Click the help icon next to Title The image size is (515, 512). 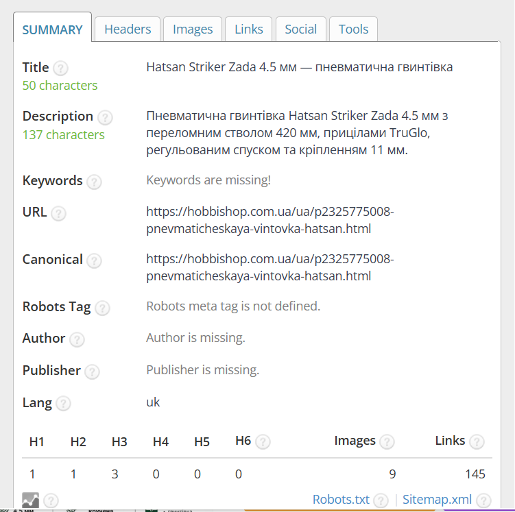pos(60,69)
